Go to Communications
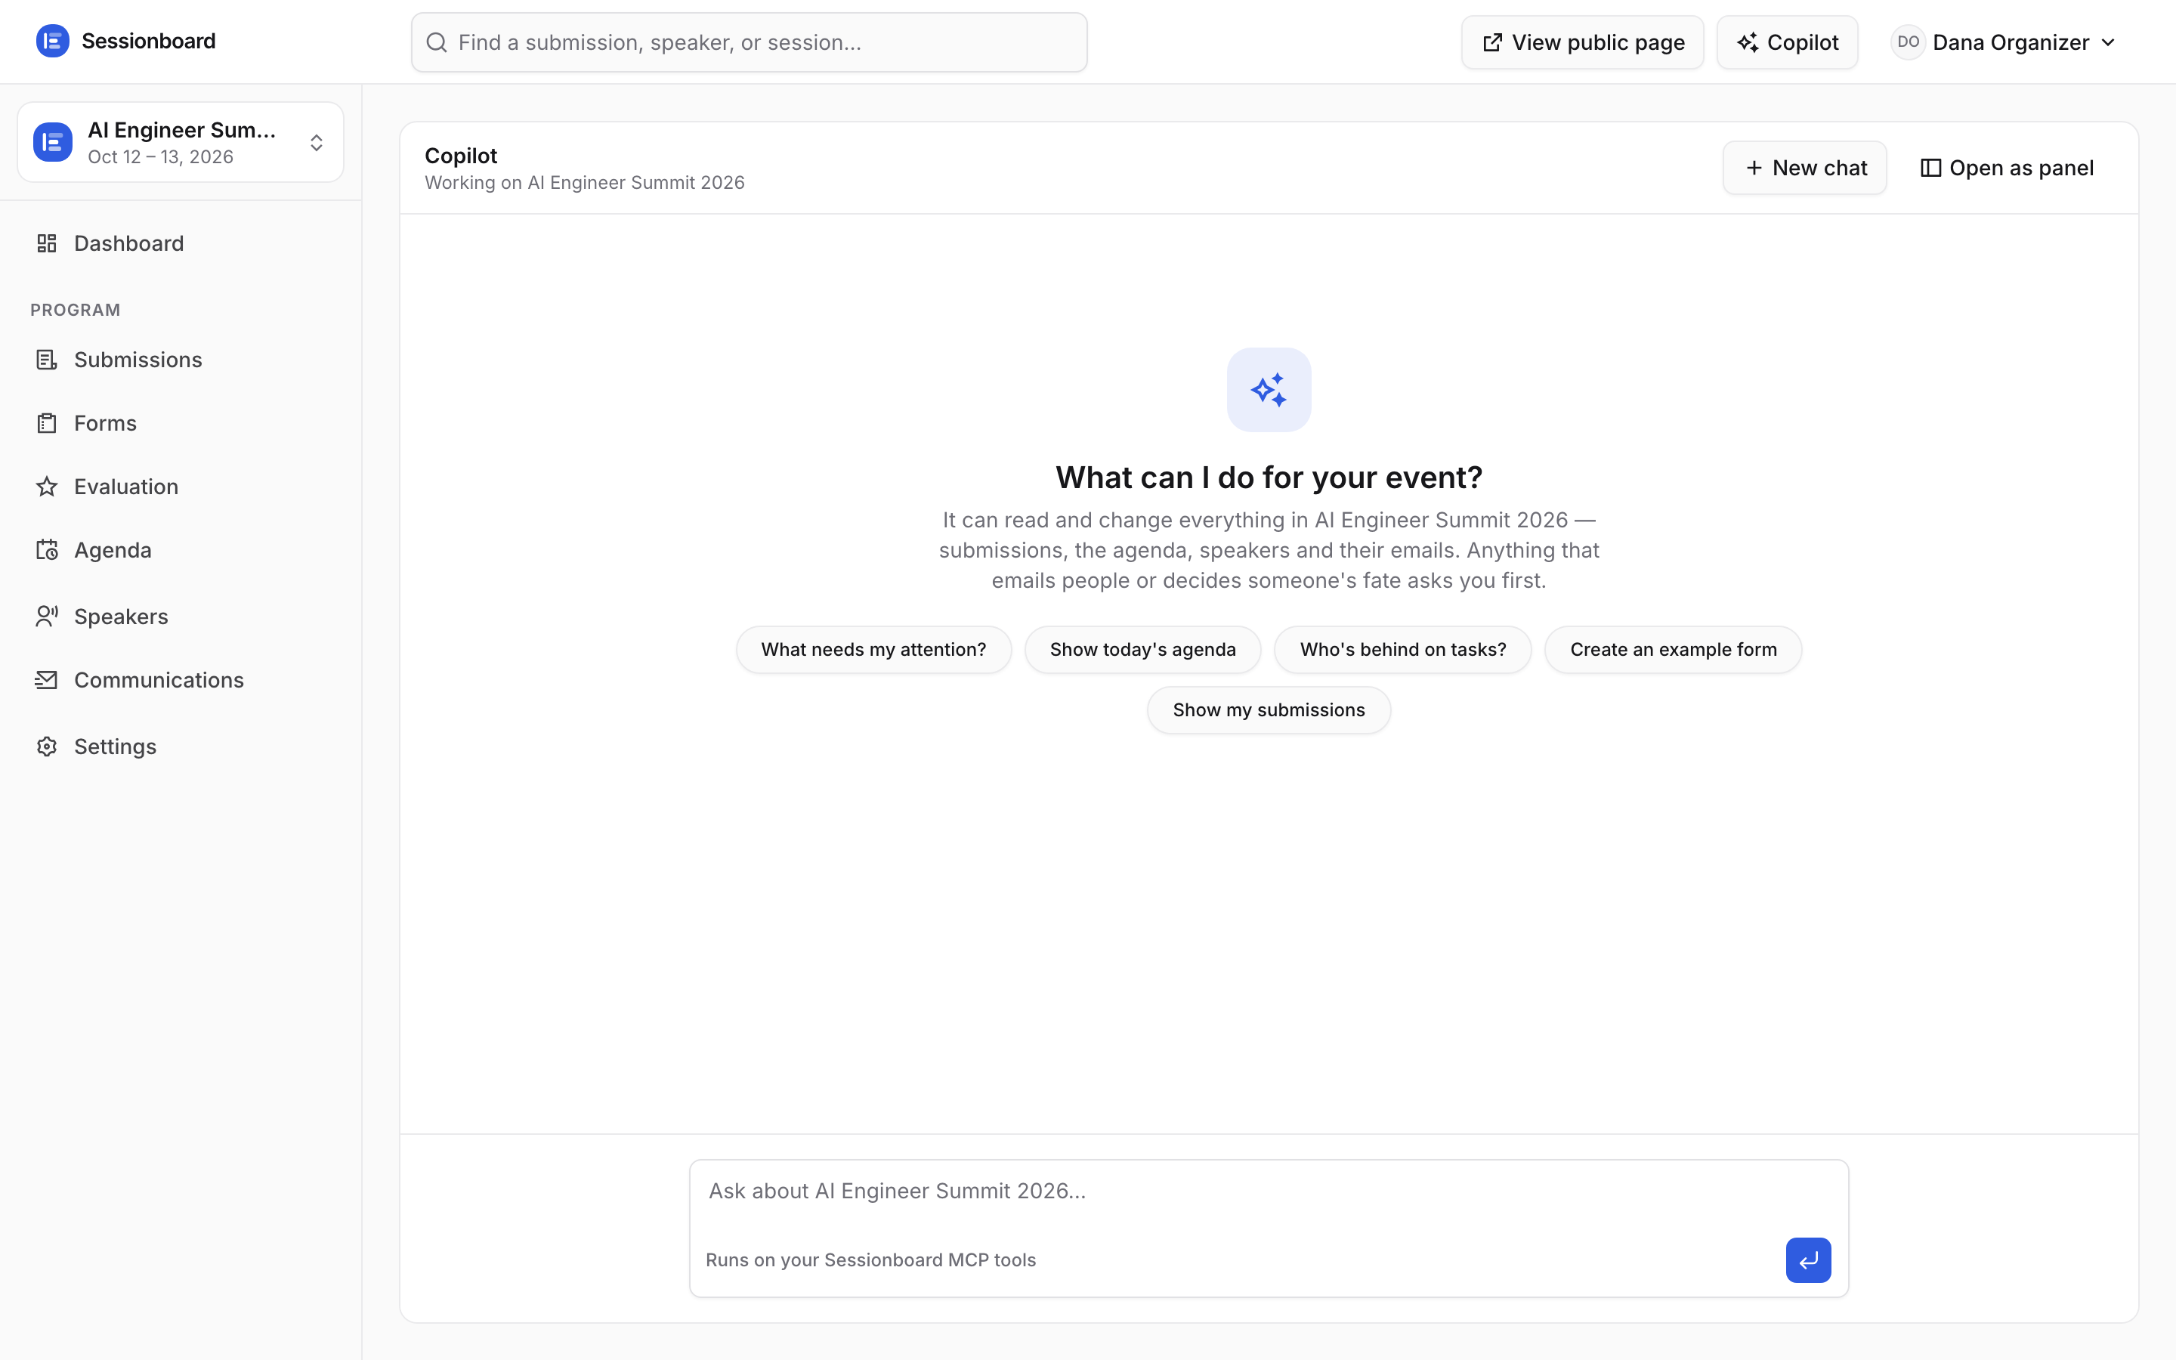The image size is (2176, 1360). pyautogui.click(x=181, y=680)
